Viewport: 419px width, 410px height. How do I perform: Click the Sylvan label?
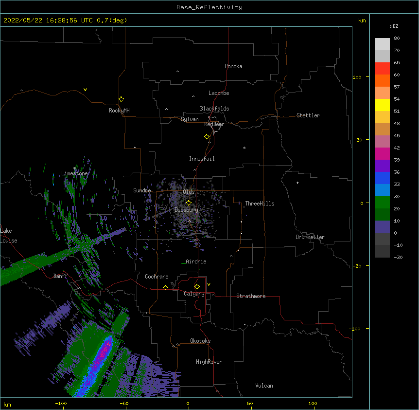(190, 119)
